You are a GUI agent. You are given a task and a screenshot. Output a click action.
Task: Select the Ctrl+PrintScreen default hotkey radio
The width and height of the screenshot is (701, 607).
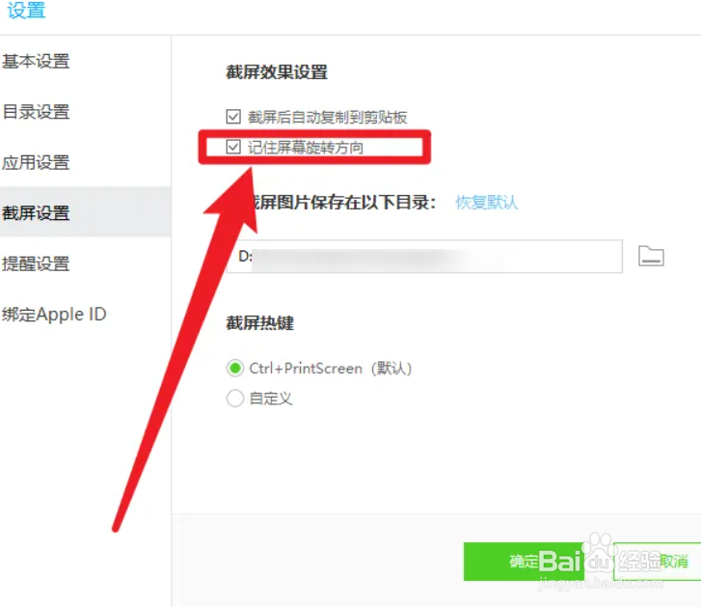click(235, 368)
